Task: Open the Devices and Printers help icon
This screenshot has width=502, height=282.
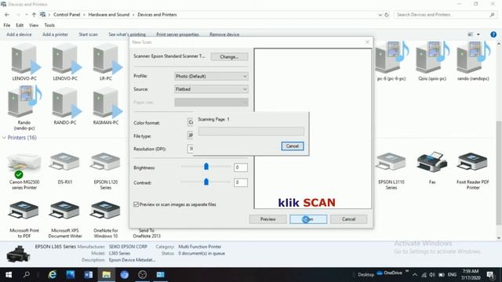Action: point(493,34)
